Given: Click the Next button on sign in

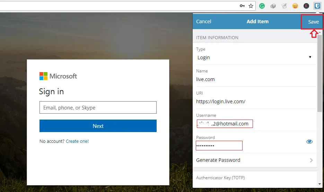Looking at the screenshot, I should pyautogui.click(x=98, y=126).
